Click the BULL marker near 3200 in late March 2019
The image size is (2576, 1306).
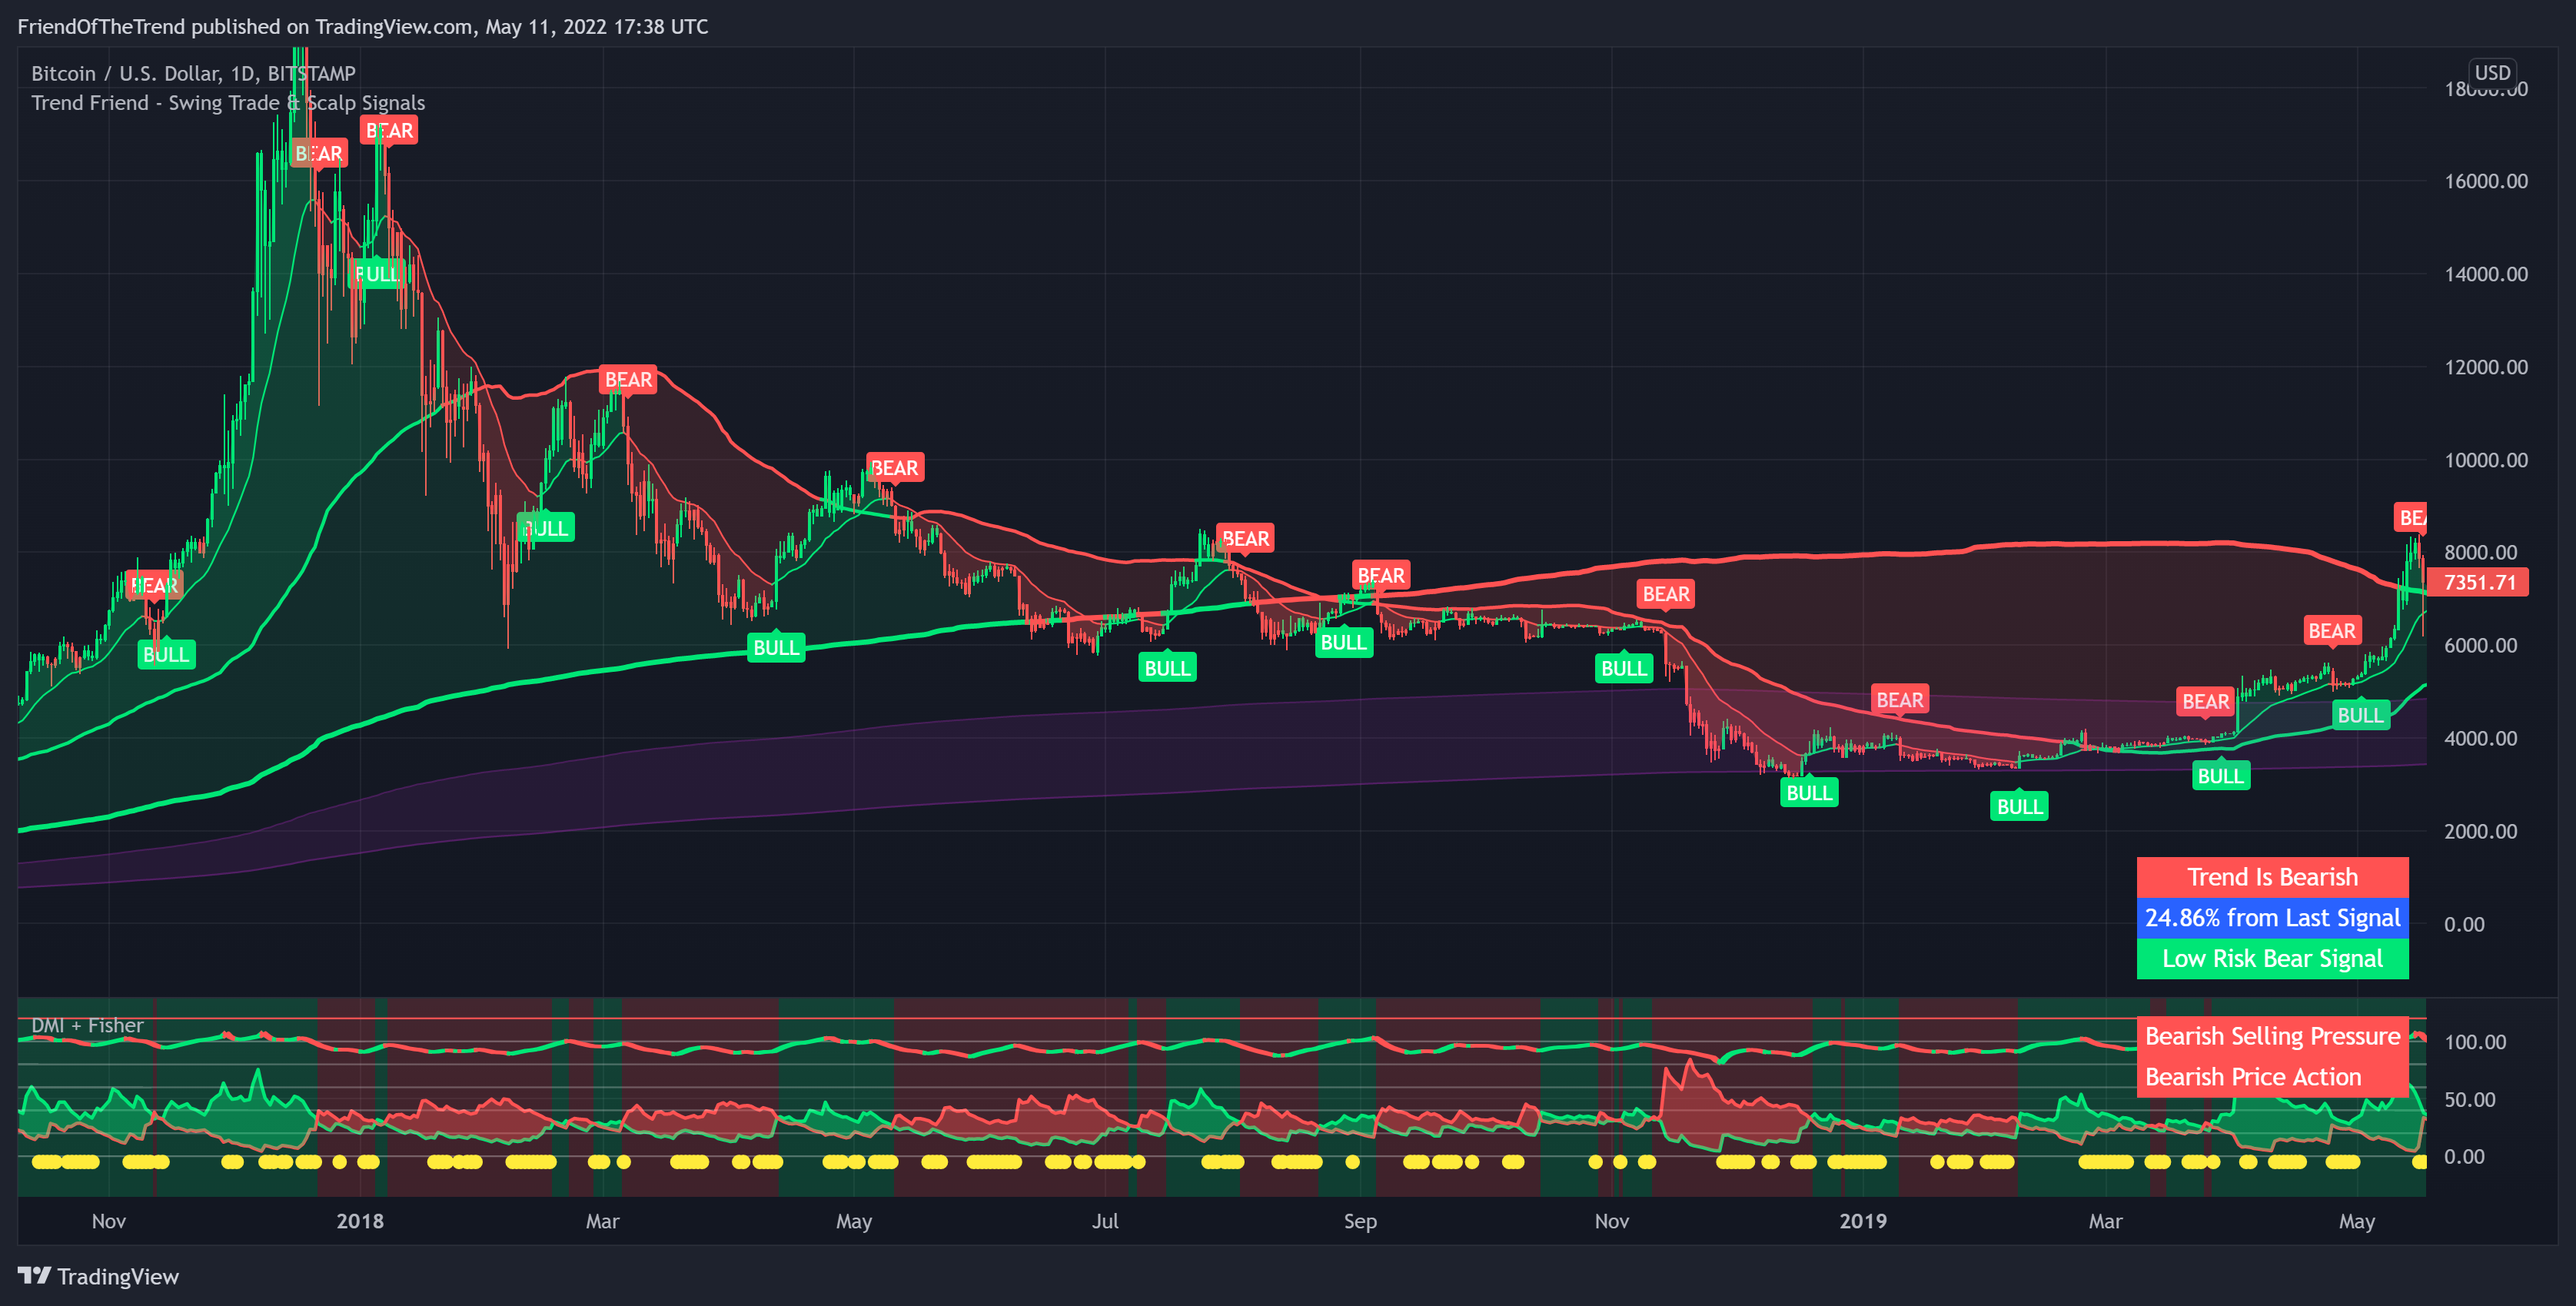pyautogui.click(x=2221, y=776)
